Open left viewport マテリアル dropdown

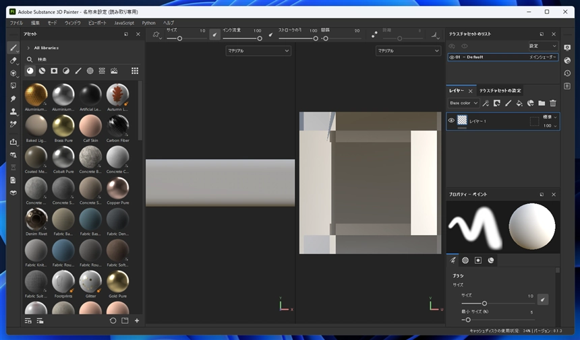(258, 50)
